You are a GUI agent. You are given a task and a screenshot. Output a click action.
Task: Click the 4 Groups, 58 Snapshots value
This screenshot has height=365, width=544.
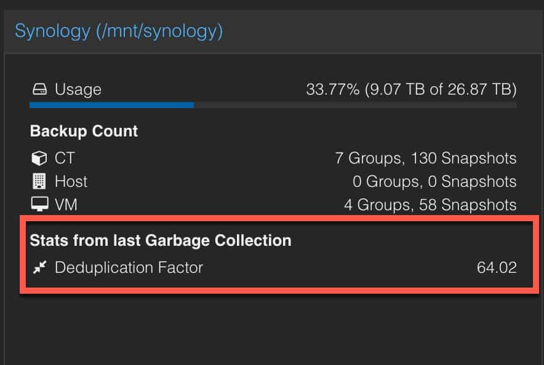[430, 205]
